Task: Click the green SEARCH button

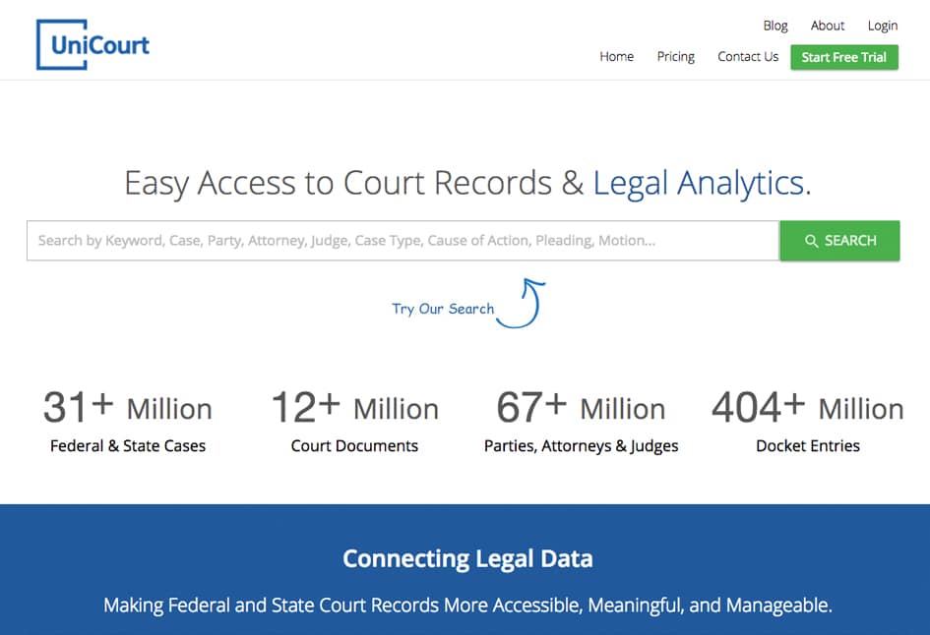Action: 839,241
